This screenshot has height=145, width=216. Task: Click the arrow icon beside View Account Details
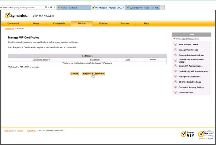pos(176,45)
